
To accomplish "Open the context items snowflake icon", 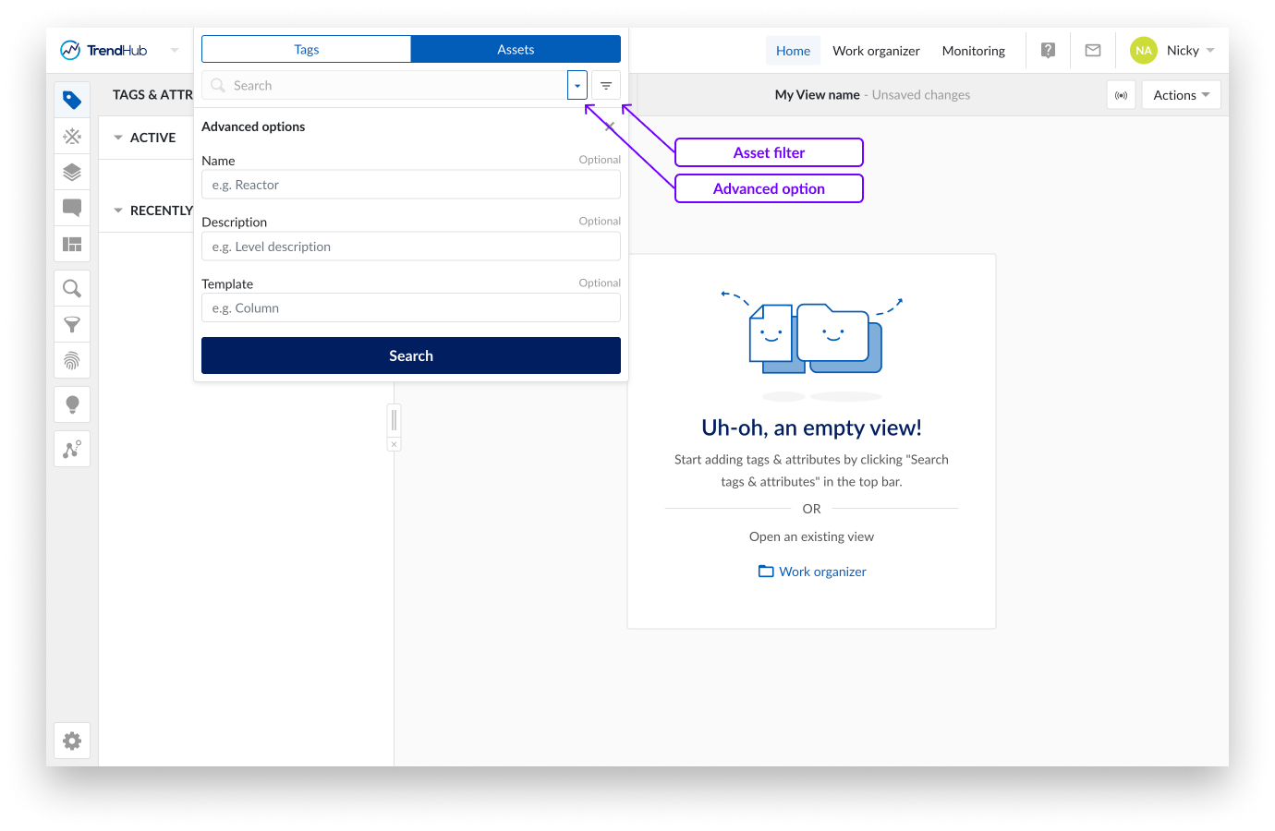I will tap(72, 137).
